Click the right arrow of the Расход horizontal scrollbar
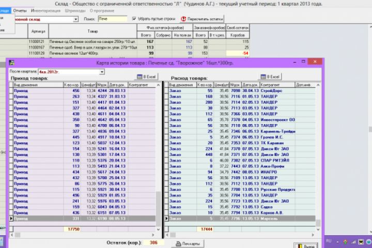The image size is (372, 248). [313, 235]
